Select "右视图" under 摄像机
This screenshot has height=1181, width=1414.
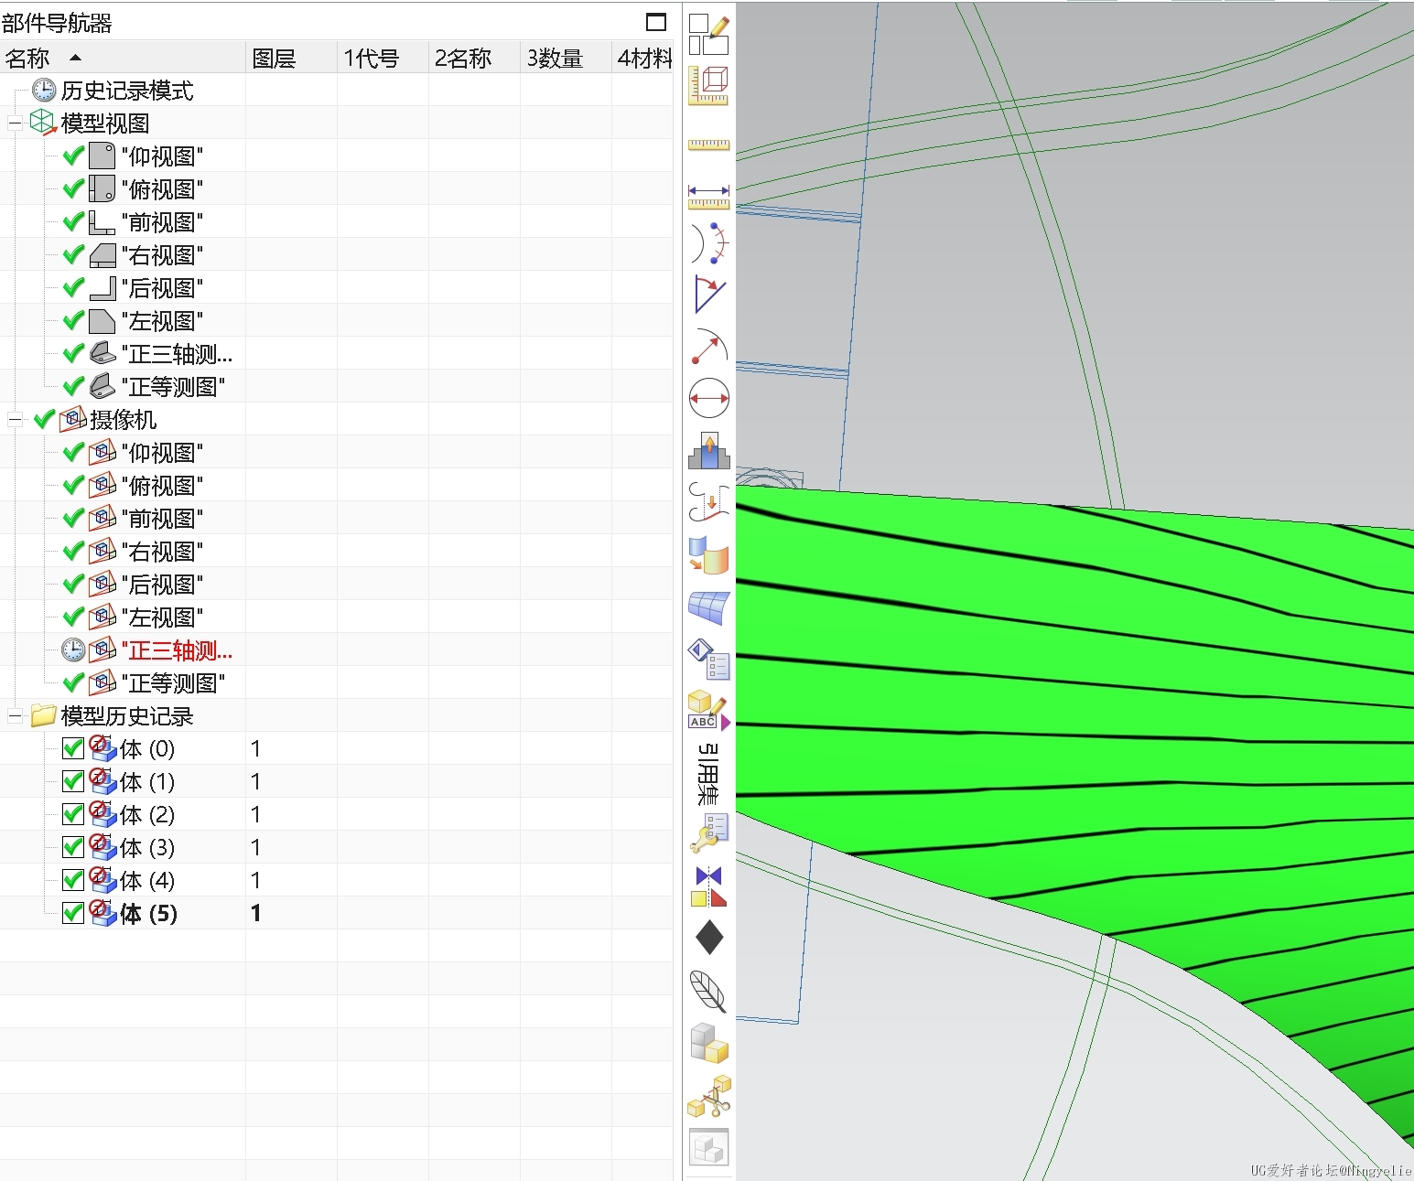pyautogui.click(x=162, y=552)
